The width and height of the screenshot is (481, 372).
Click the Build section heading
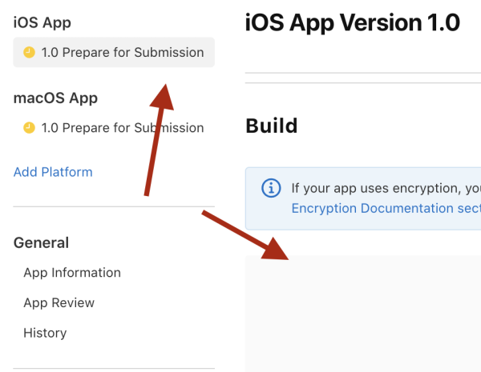(271, 126)
